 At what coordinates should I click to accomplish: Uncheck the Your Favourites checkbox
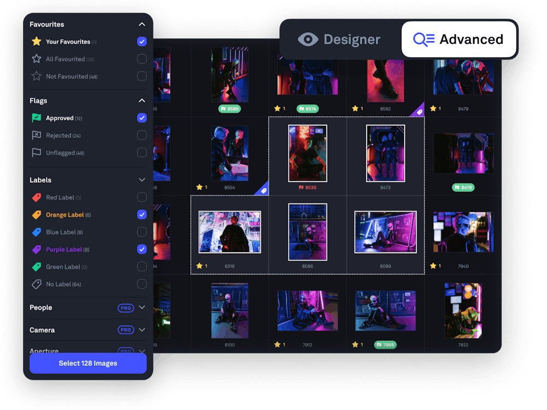pos(142,41)
